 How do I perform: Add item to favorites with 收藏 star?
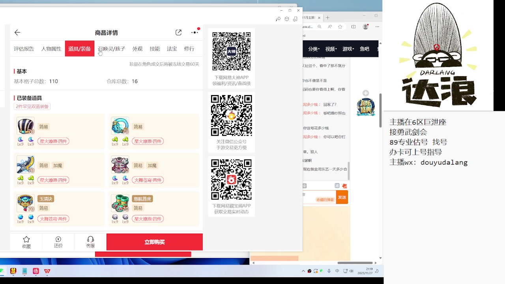26,242
